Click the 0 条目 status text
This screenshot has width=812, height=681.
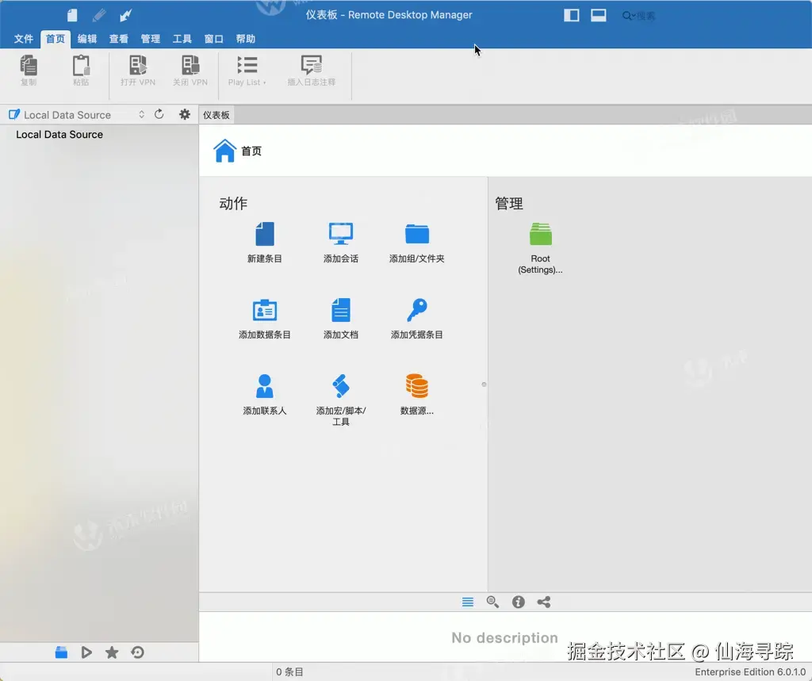[x=289, y=671]
